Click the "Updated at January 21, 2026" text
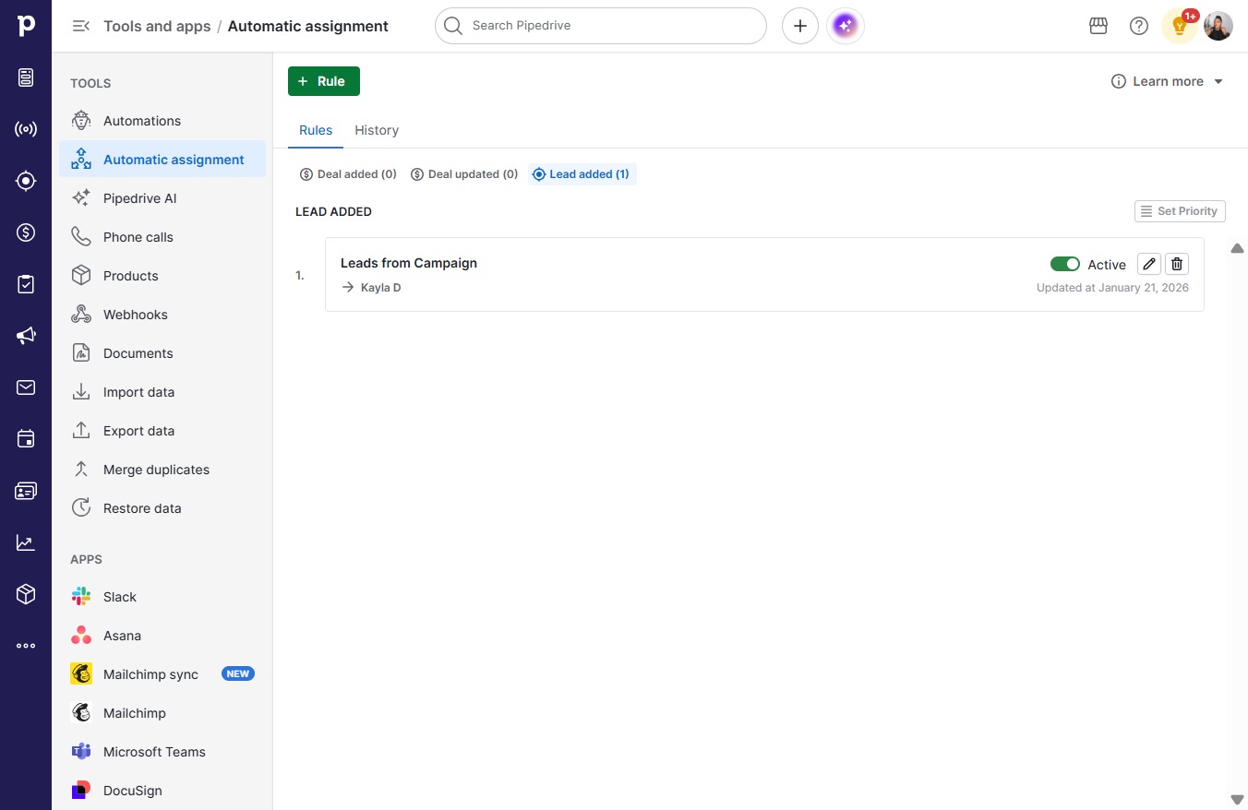This screenshot has width=1248, height=810. click(x=1112, y=288)
